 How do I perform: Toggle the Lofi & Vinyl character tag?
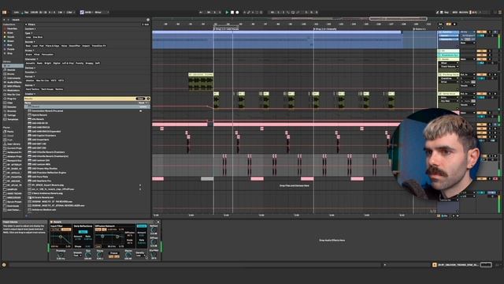click(68, 63)
